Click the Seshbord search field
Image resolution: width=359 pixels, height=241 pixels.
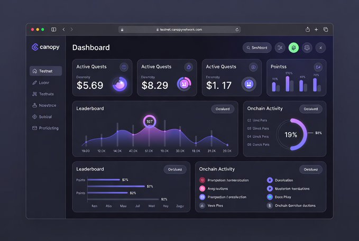click(x=257, y=48)
